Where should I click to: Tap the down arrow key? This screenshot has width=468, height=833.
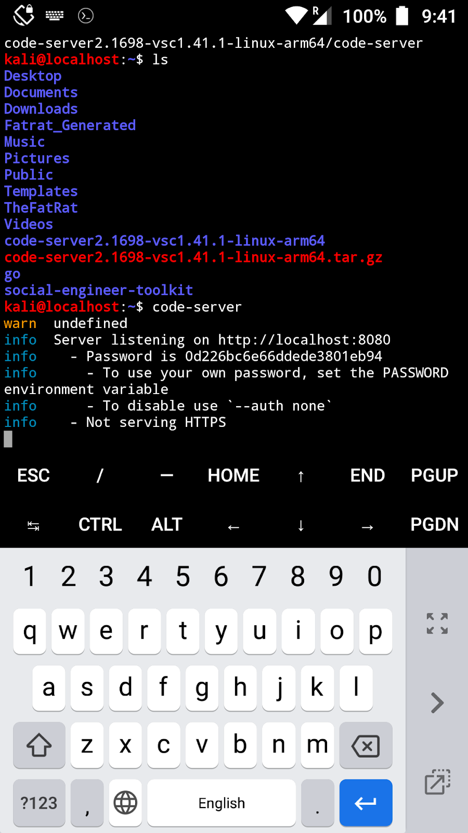(301, 525)
